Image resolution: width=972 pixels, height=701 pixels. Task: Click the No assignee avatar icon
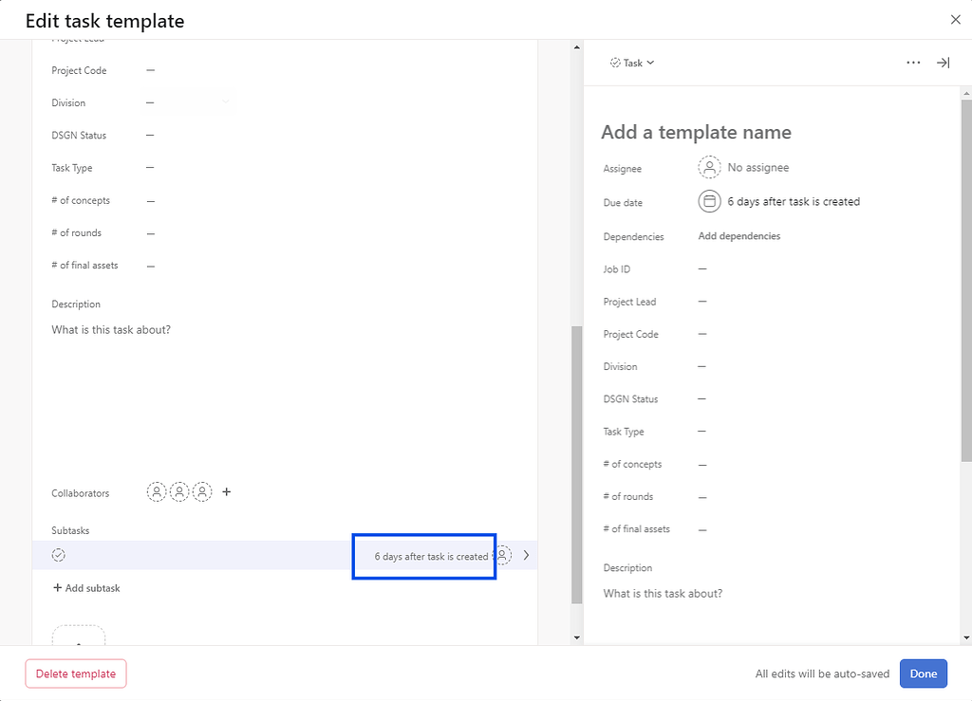[709, 167]
